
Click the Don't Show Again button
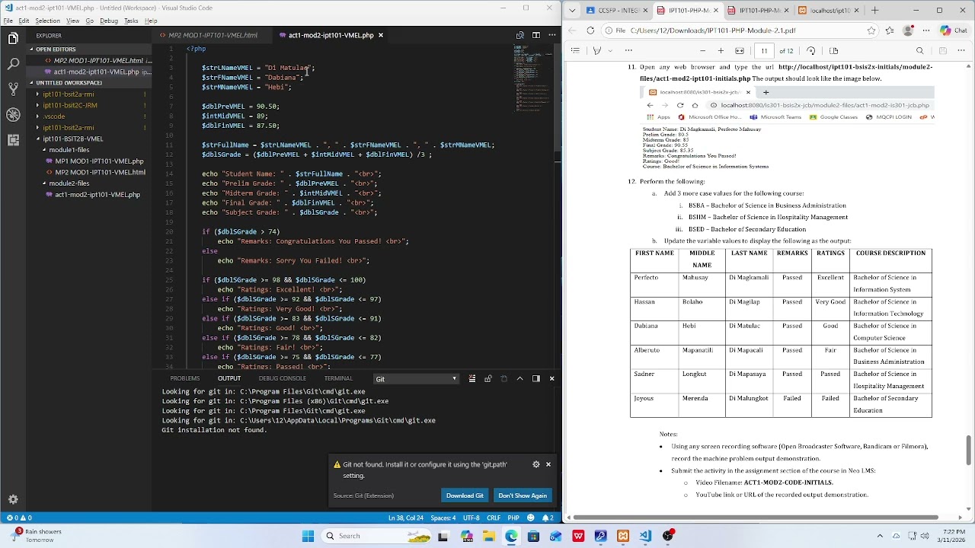(523, 495)
